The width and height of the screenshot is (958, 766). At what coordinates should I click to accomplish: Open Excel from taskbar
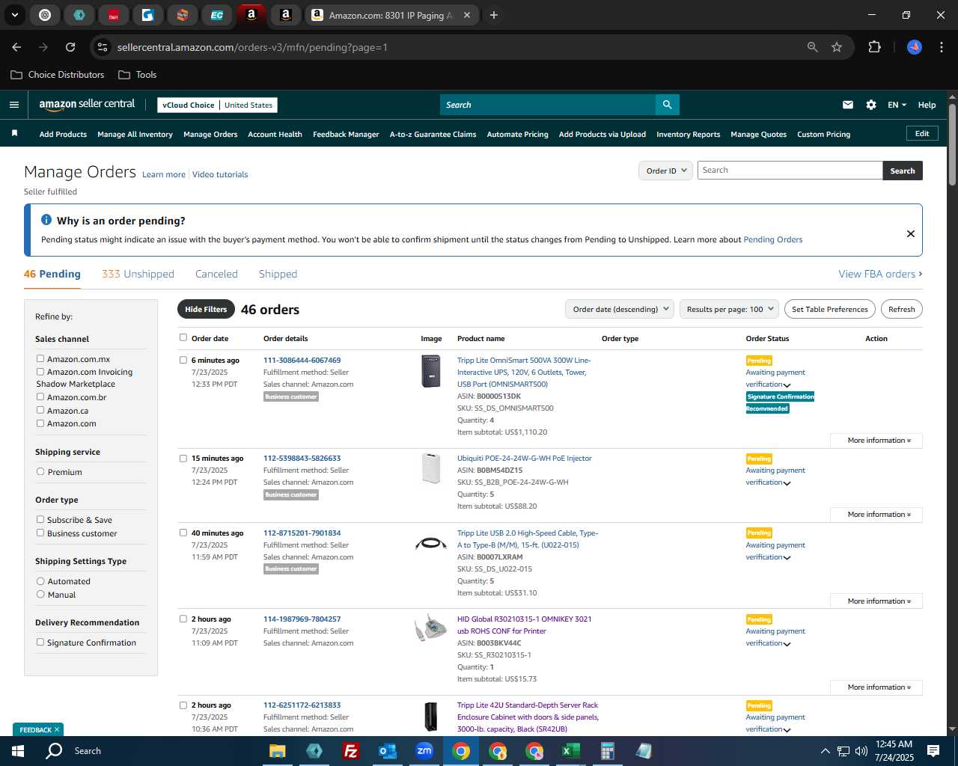click(570, 751)
